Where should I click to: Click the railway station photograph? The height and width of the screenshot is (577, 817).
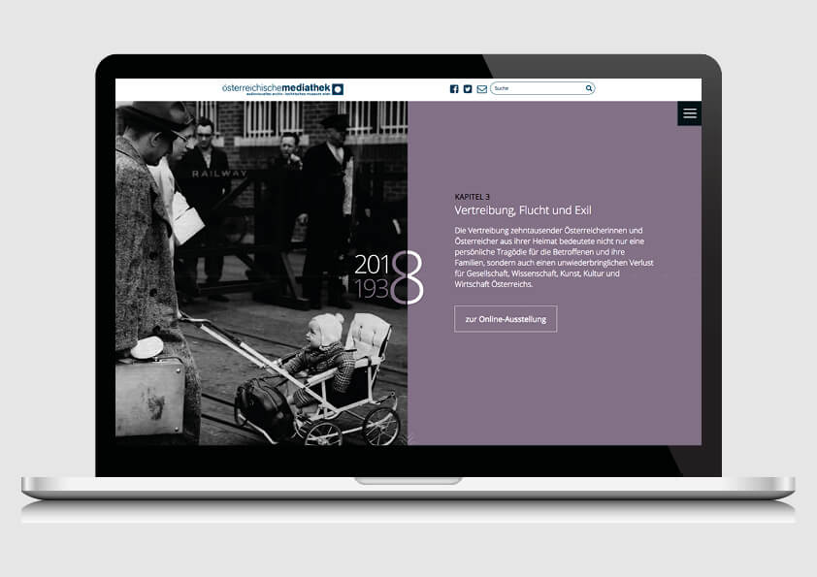[x=261, y=272]
